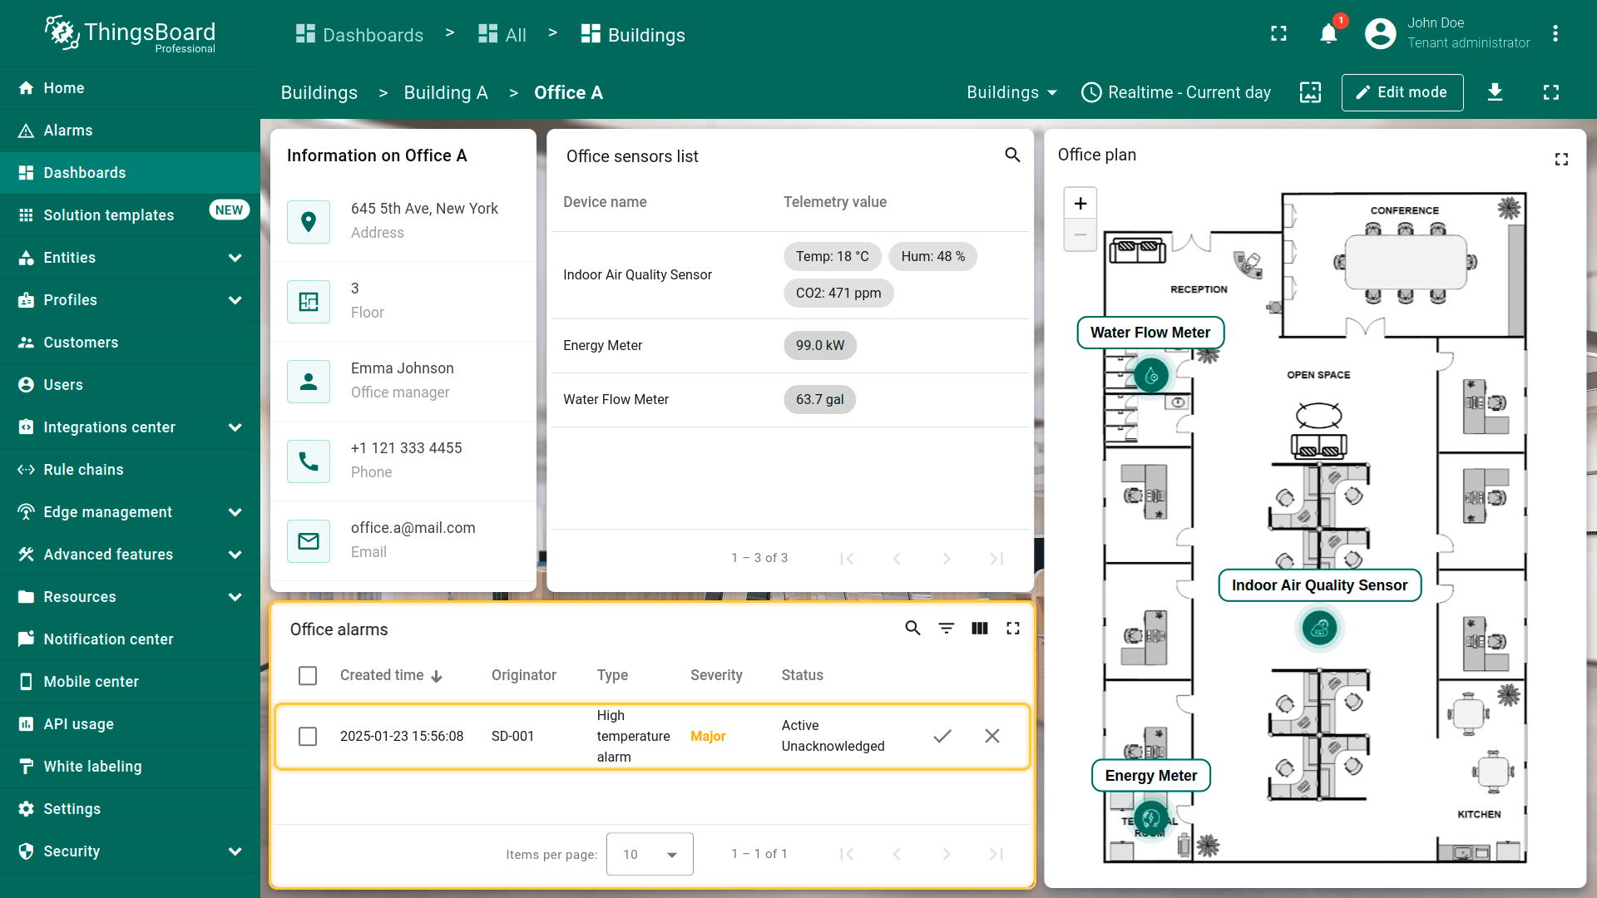Viewport: 1597px width, 898px height.
Task: Click the notifications bell icon
Action: (x=1328, y=34)
